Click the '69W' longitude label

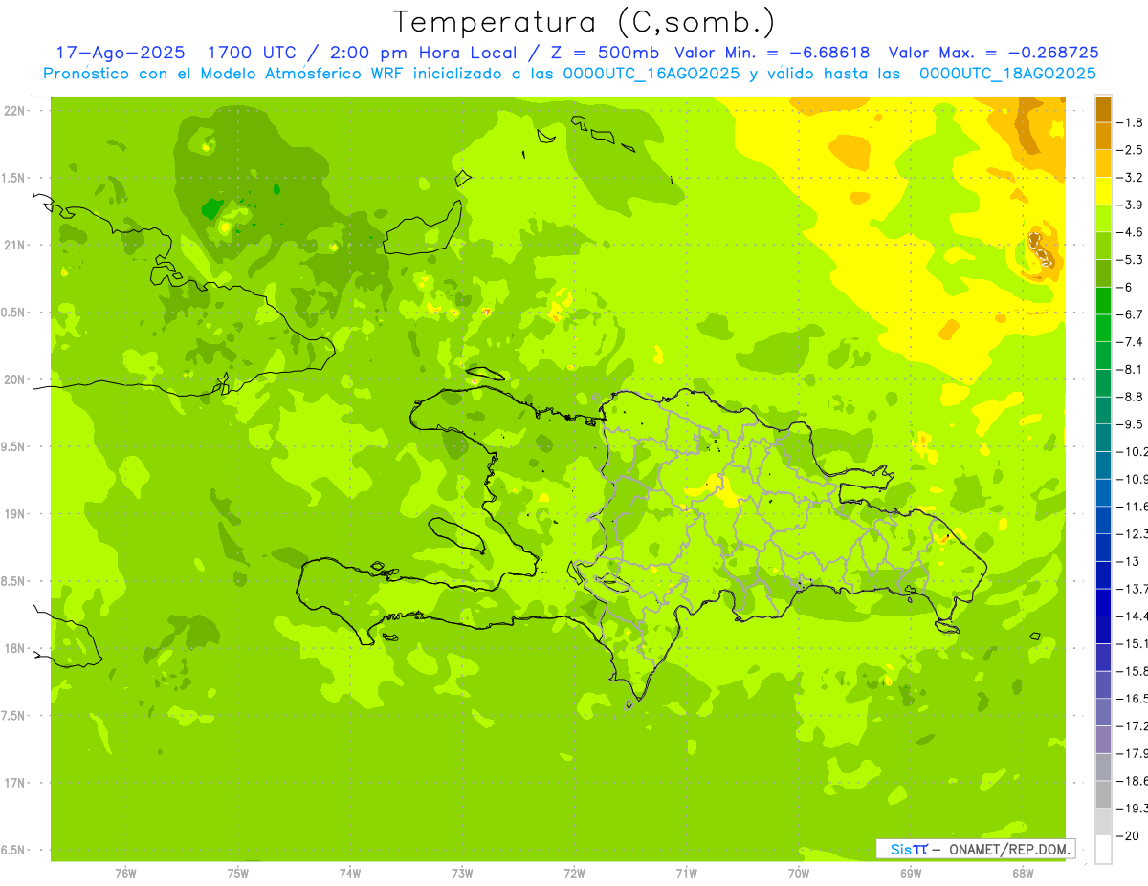(x=911, y=874)
